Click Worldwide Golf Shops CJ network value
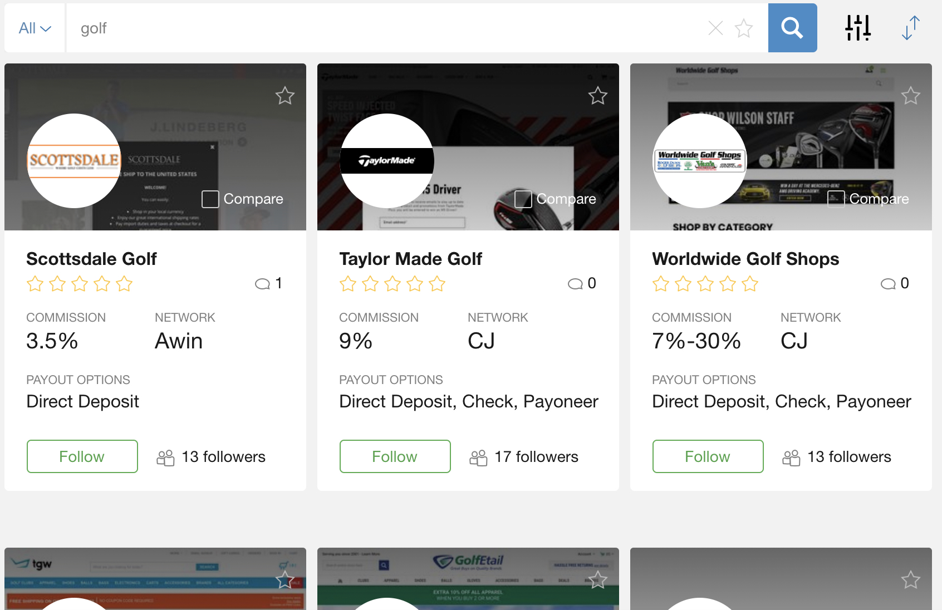The image size is (942, 610). (794, 341)
